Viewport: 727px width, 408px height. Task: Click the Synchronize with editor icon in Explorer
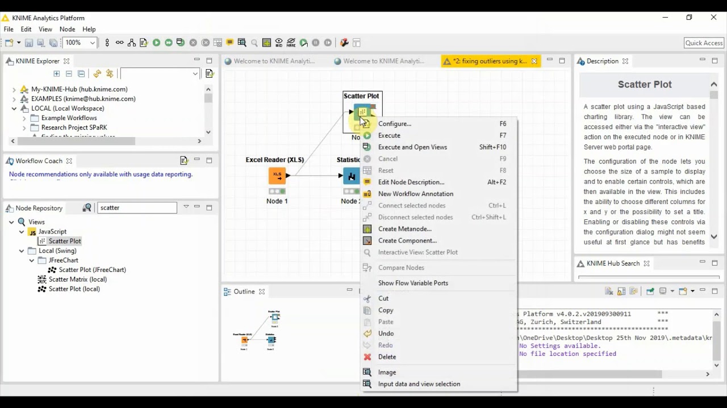[x=110, y=74]
